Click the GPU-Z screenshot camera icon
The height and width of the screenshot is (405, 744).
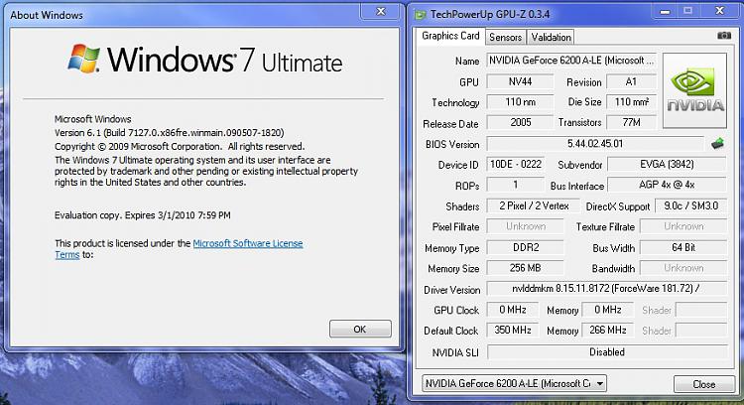click(x=723, y=36)
